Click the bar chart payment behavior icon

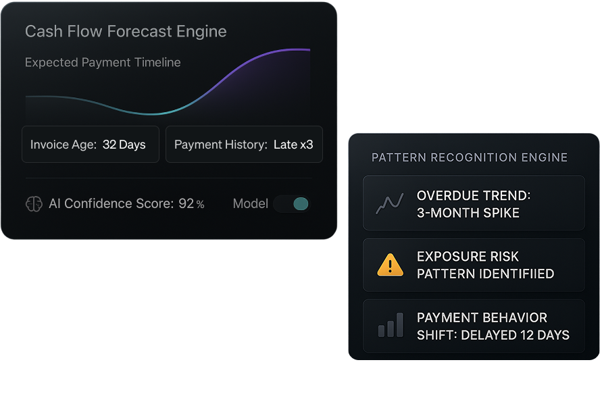pyautogui.click(x=391, y=325)
